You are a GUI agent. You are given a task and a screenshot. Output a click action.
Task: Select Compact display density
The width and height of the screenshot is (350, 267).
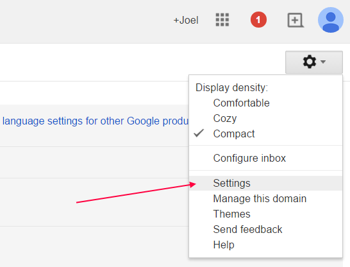coord(234,134)
